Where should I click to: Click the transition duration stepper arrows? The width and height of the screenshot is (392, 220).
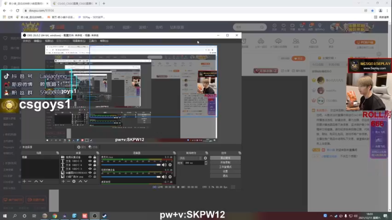[206, 163]
